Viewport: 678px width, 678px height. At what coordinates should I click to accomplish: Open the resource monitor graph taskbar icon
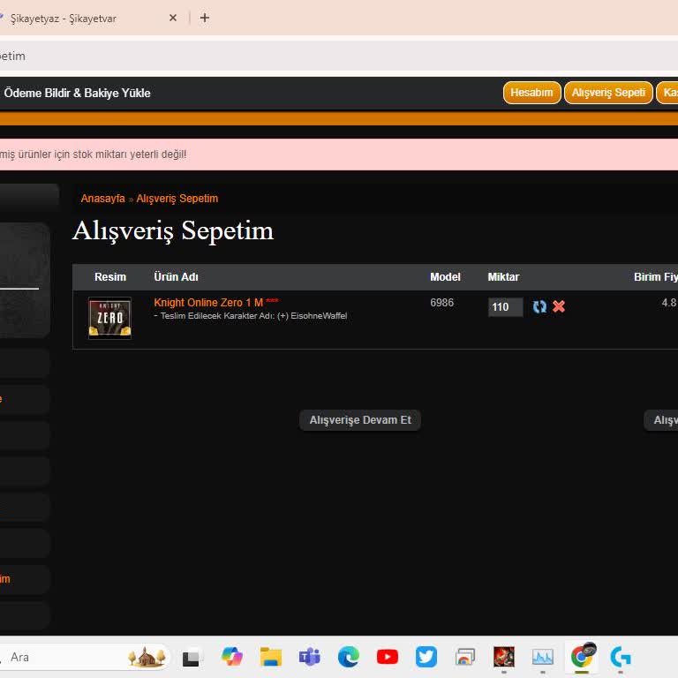click(x=543, y=658)
